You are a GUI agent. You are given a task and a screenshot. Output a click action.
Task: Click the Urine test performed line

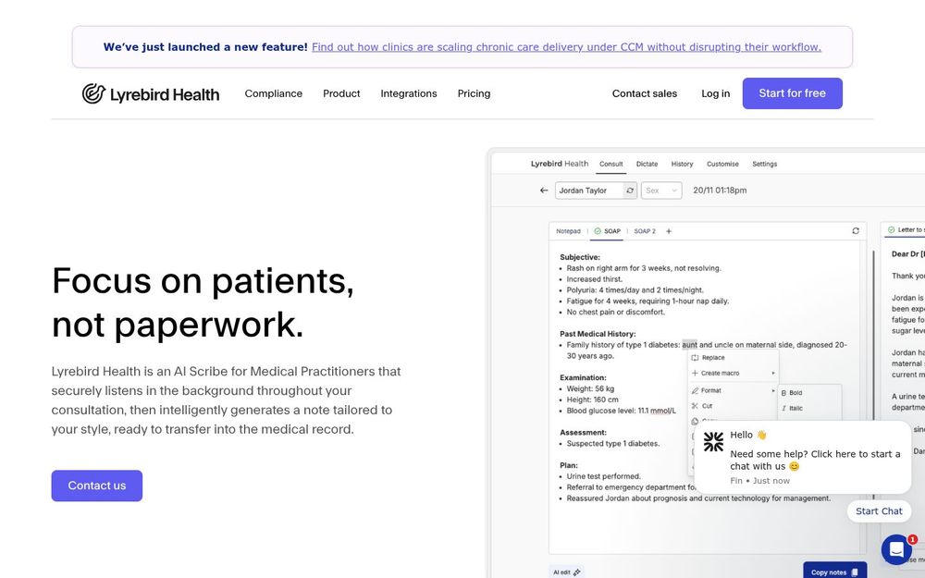pos(603,476)
